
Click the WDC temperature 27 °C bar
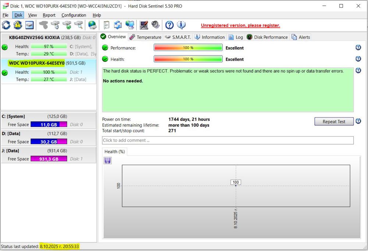[x=49, y=79]
